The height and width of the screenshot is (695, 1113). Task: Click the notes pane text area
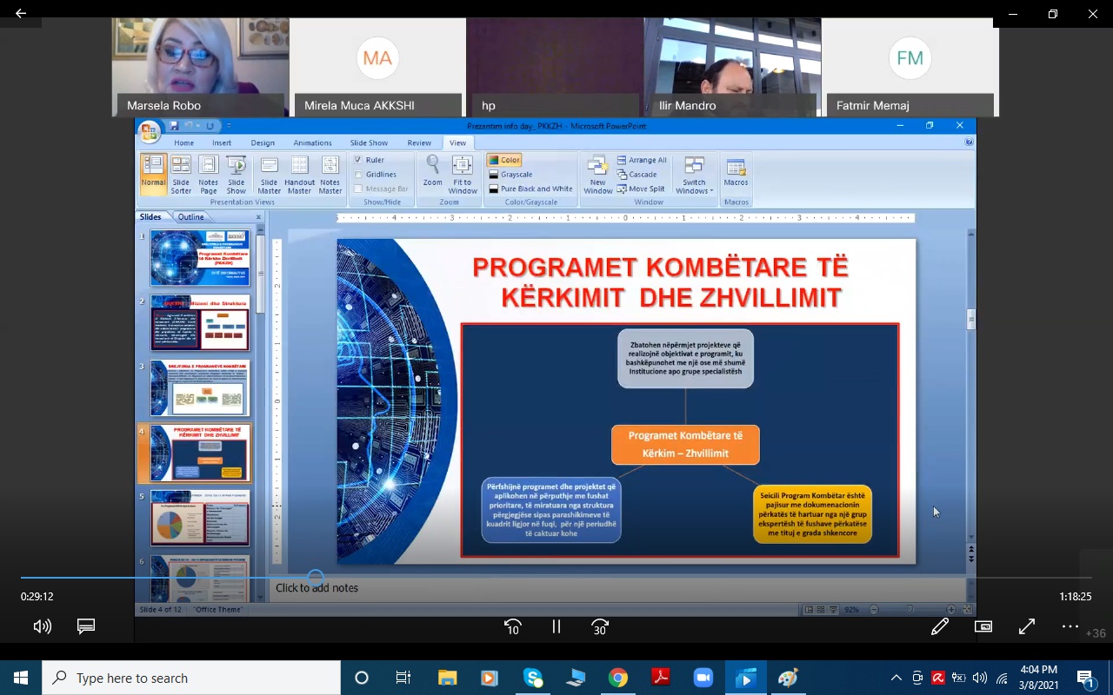(x=617, y=588)
